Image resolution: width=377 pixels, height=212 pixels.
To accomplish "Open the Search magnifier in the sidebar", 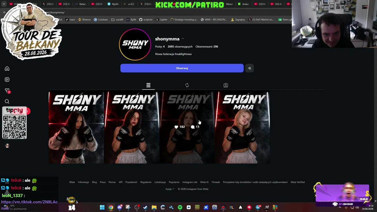I will coord(7,102).
